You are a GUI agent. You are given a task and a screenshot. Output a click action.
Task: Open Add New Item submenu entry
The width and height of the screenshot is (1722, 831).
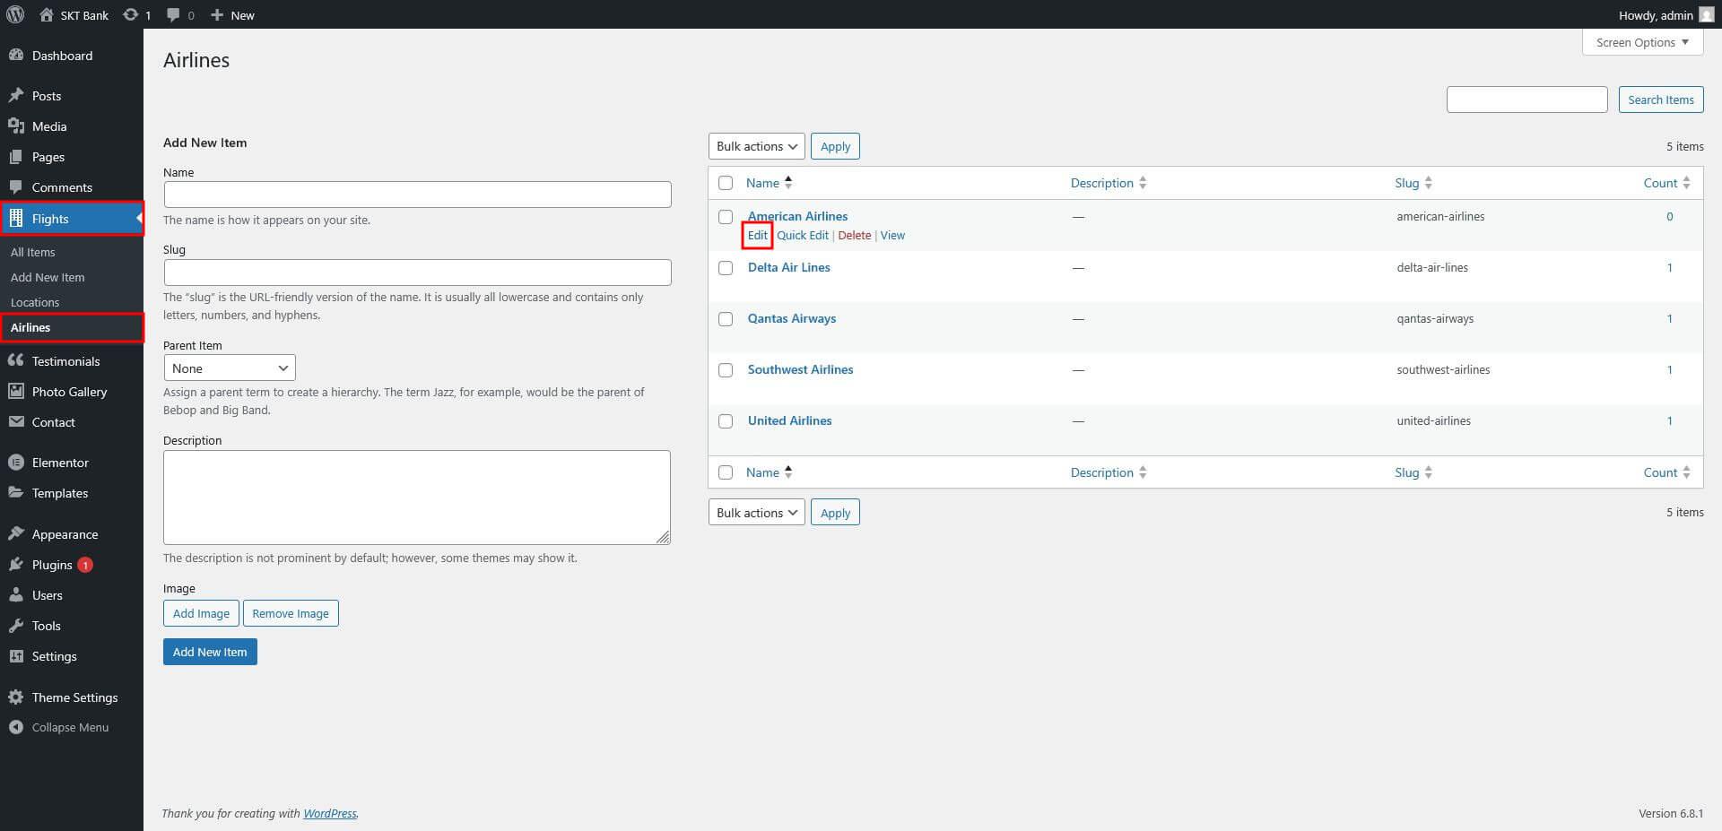point(48,277)
